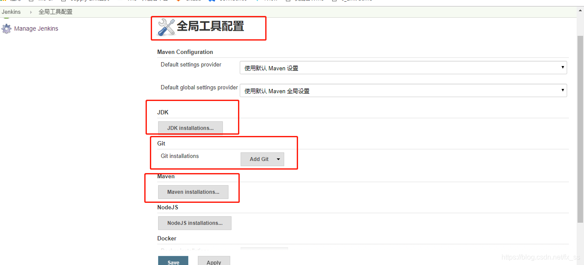Click the Apply button

(214, 261)
